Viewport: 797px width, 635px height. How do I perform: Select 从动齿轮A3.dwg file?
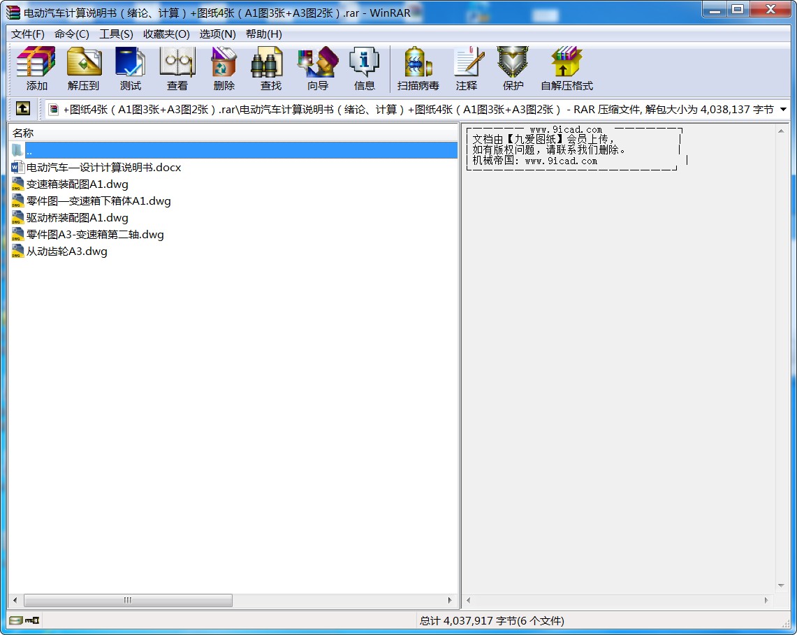(x=66, y=251)
